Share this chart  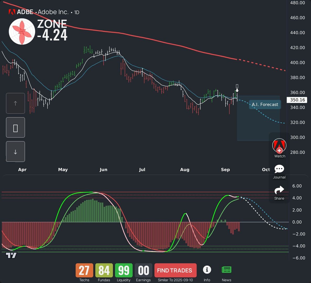pyautogui.click(x=279, y=190)
